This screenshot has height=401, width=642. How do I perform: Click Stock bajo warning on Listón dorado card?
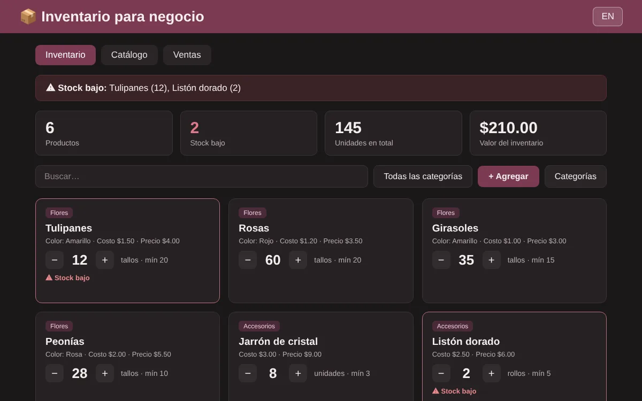click(454, 391)
